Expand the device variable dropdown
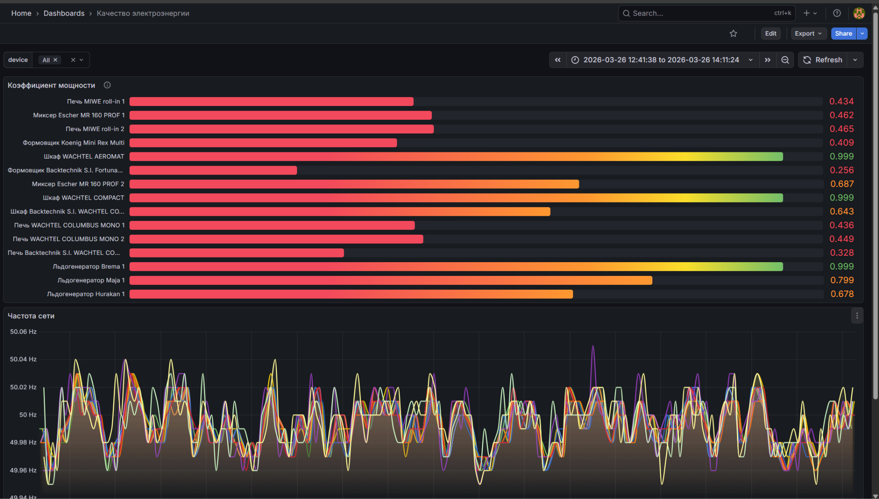Image resolution: width=879 pixels, height=499 pixels. pos(82,60)
